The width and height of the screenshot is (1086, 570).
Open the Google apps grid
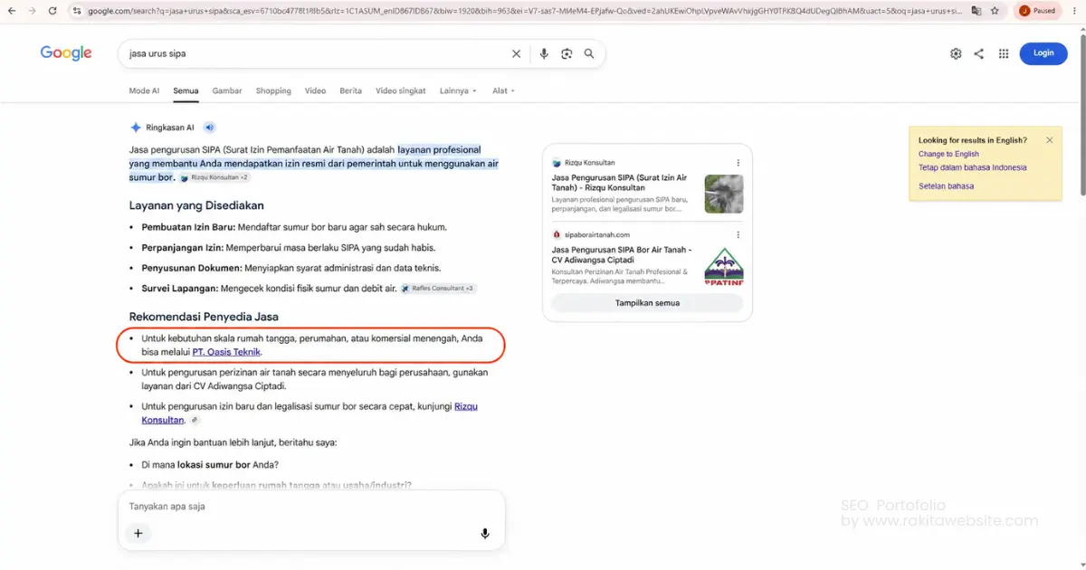click(1003, 53)
